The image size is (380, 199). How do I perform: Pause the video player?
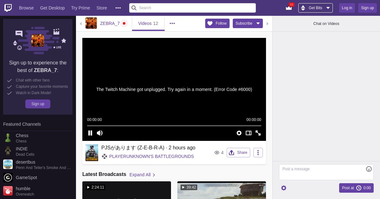coord(90,133)
